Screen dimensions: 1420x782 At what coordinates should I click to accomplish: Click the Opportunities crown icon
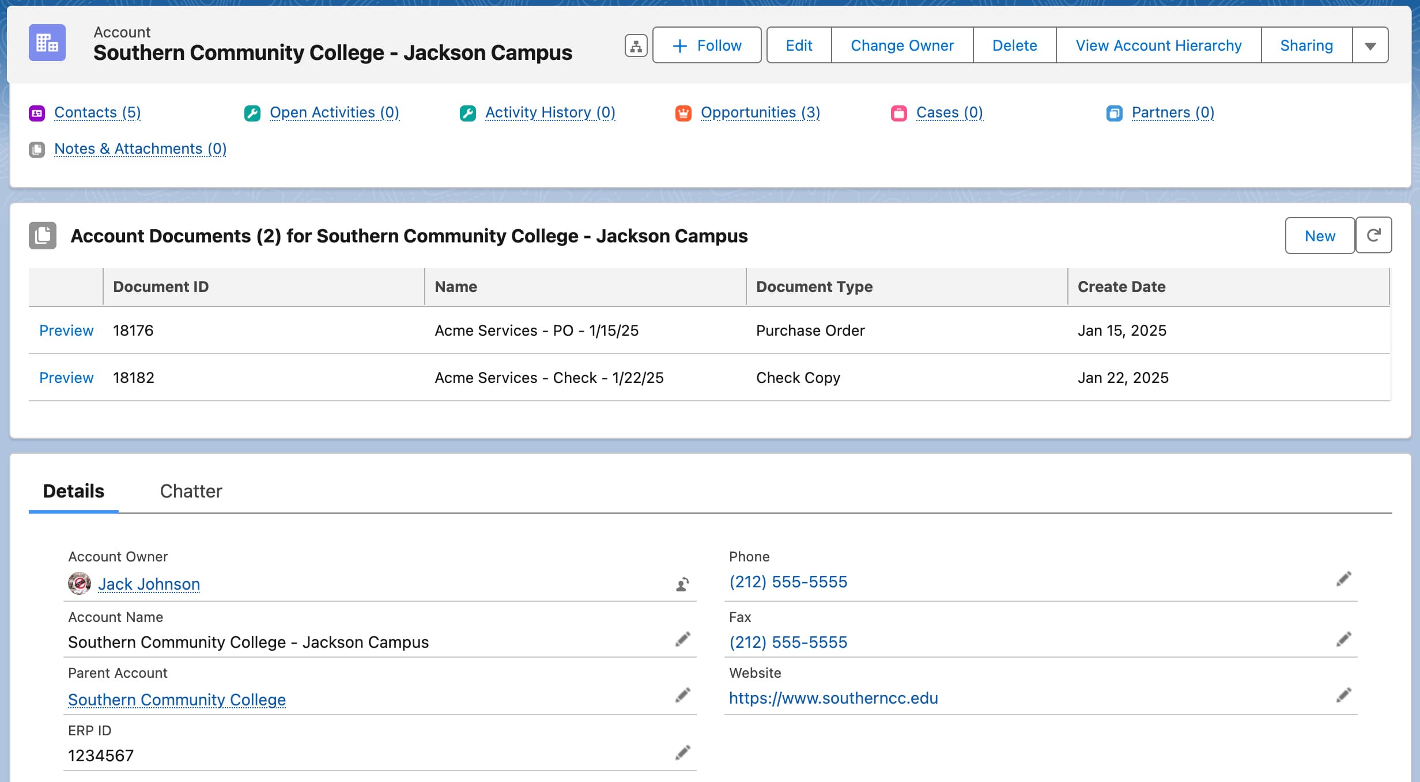pyautogui.click(x=683, y=113)
